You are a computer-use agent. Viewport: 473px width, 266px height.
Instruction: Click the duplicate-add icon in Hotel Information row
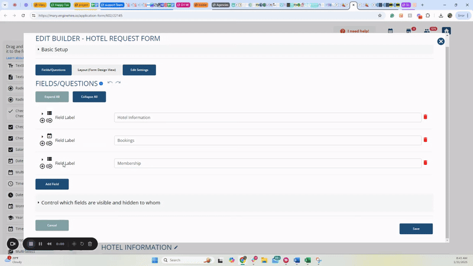click(x=50, y=121)
